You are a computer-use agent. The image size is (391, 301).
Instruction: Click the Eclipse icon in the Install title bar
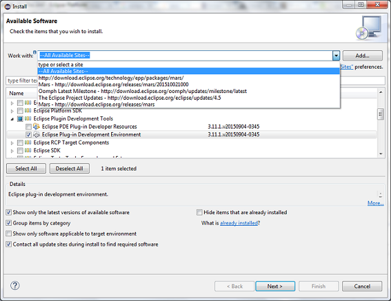[8, 7]
